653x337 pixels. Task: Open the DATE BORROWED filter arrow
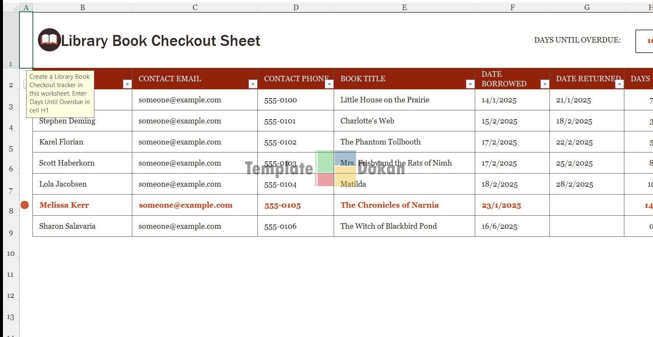point(545,84)
